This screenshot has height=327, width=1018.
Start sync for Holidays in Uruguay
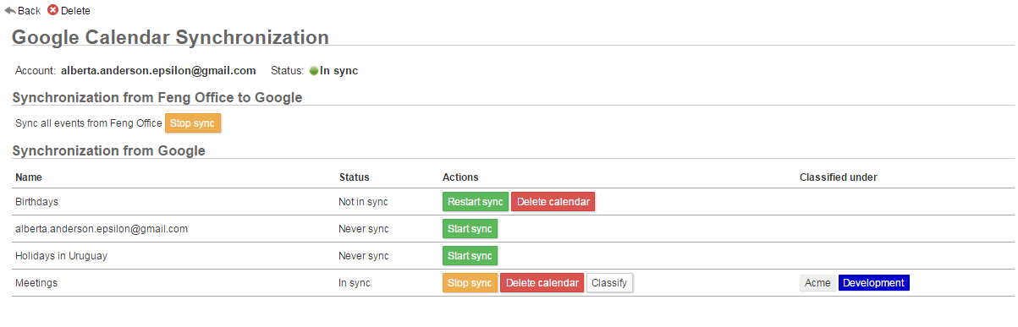coord(470,256)
